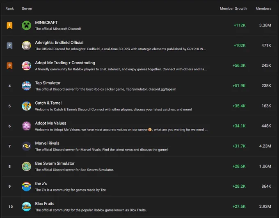The height and width of the screenshot is (218, 279).
Task: Sort by the Rank column header
Action: click(9, 9)
